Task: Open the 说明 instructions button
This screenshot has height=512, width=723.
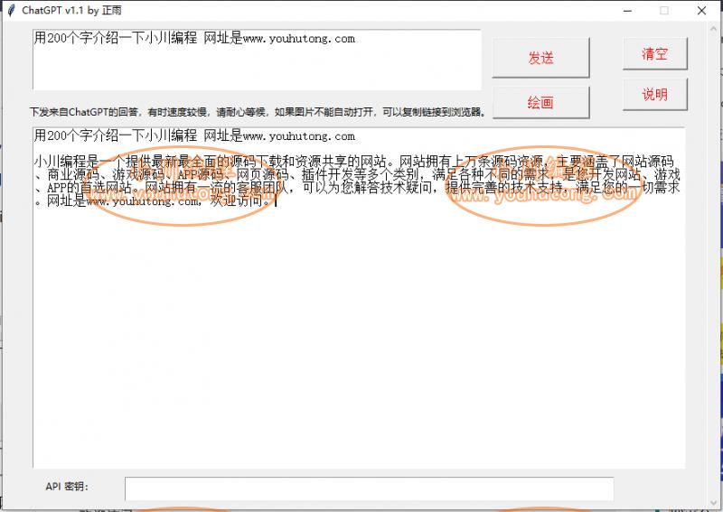Action: pyautogui.click(x=654, y=94)
